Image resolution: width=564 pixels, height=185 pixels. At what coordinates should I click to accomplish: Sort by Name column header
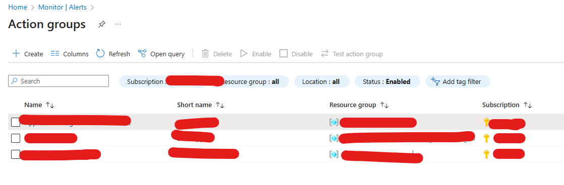point(39,105)
